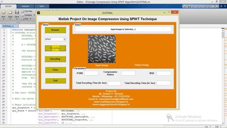Click the breakpoint dash on line 28
The image size is (227, 128).
[x=6, y=111]
